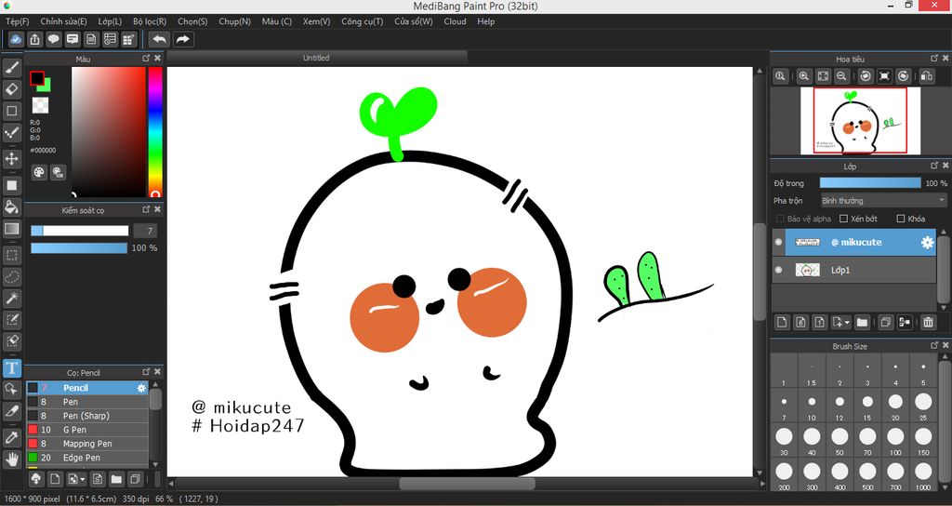952x506 pixels.
Task: Select the G Pen brush
Action: click(74, 430)
